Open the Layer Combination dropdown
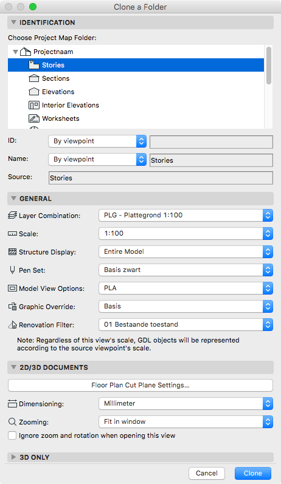 186,216
